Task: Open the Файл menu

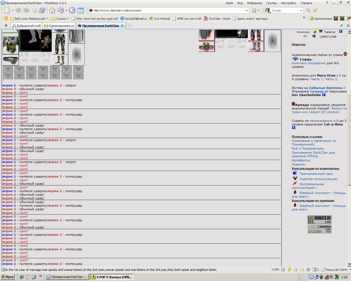Action: tap(230, 3)
